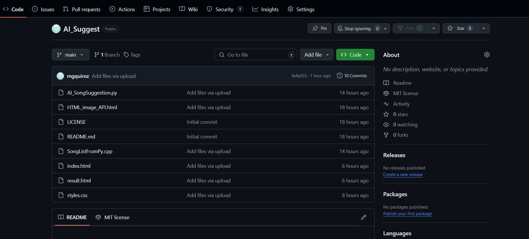Open file SongListFromPy.cpp

tap(90, 151)
